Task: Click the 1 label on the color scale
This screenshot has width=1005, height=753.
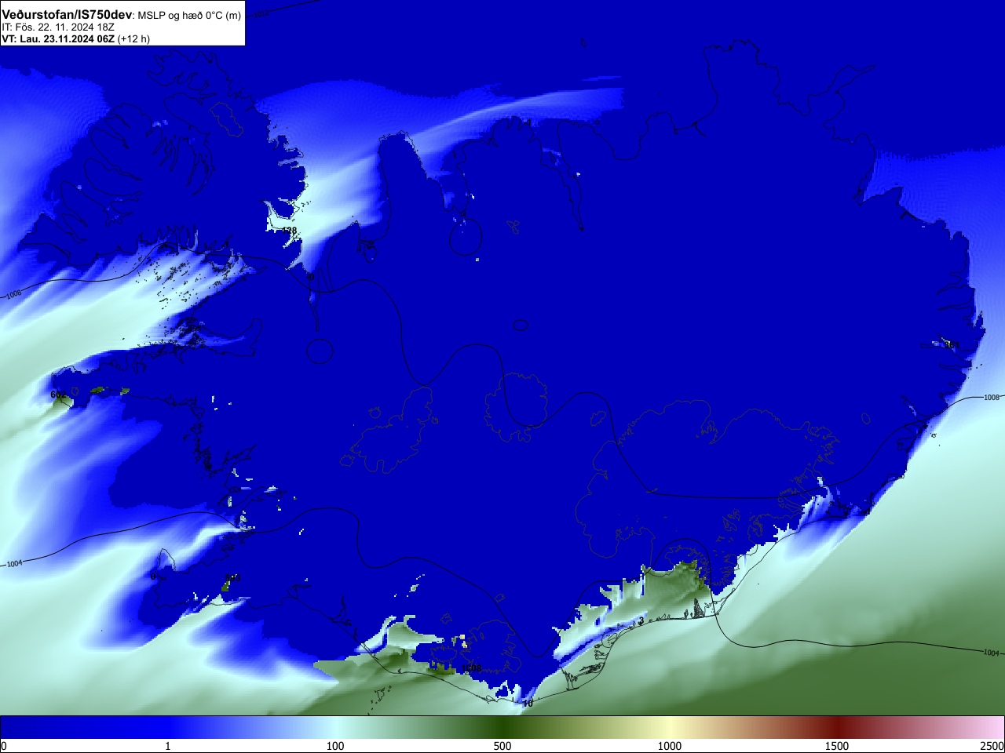Action: (167, 746)
